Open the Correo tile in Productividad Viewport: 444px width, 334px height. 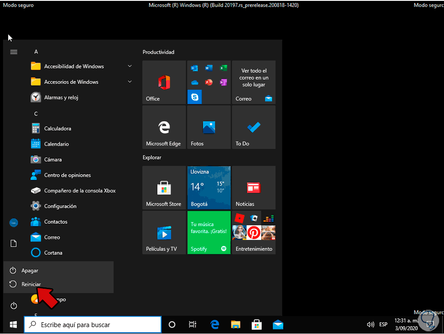click(254, 82)
